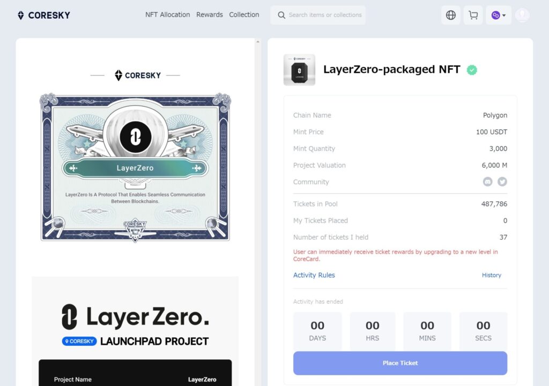Click the green verified badge
Screen dimensions: 549x386
pos(472,70)
